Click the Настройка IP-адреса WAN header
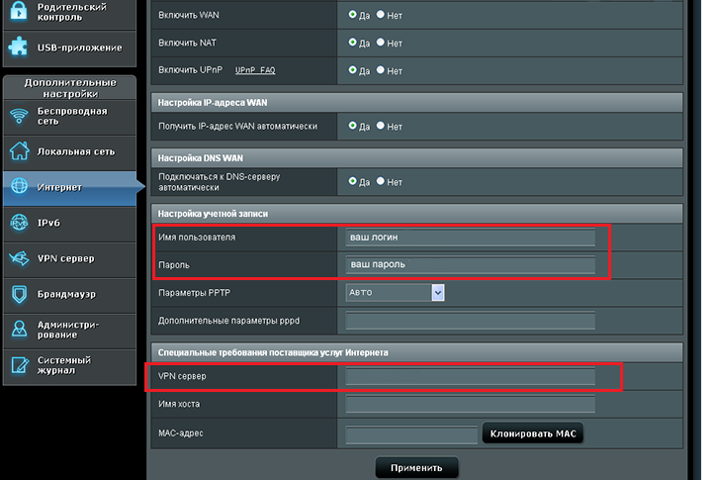 [x=416, y=103]
